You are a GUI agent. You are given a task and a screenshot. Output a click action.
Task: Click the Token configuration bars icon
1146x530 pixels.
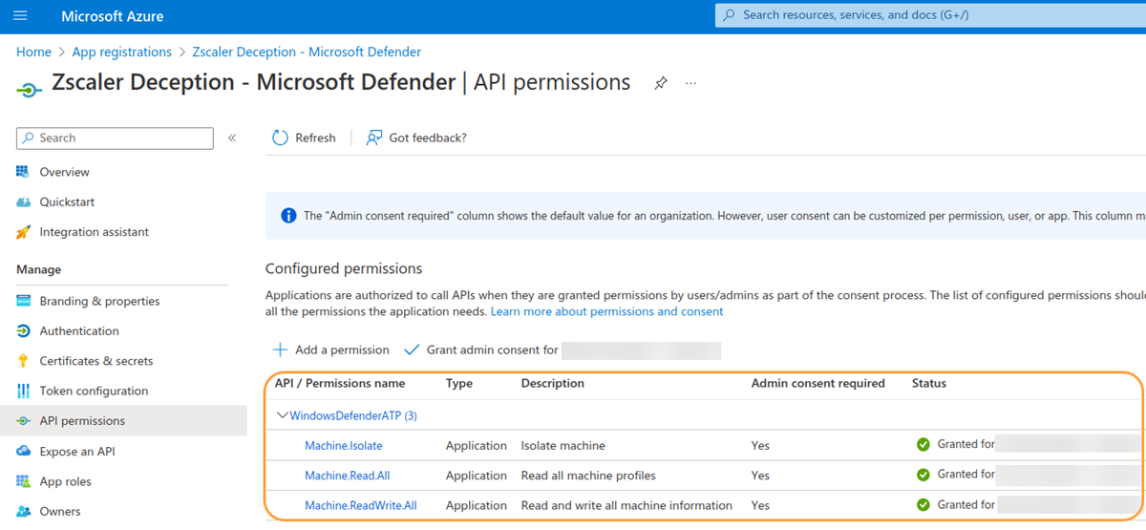tap(24, 391)
